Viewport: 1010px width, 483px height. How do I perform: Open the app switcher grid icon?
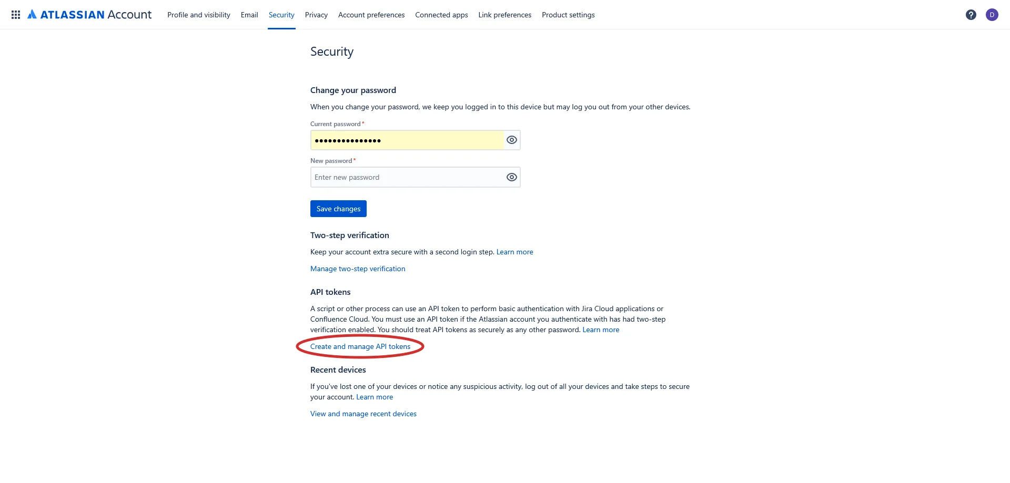(x=16, y=15)
